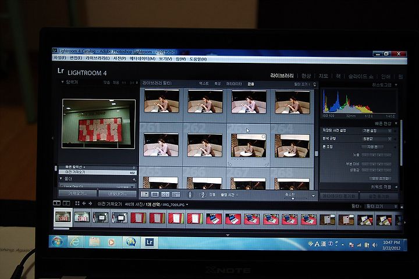Click the rotate right arrow on the selected thumbnail
This screenshot has width=419, height=279.
[x=267, y=164]
